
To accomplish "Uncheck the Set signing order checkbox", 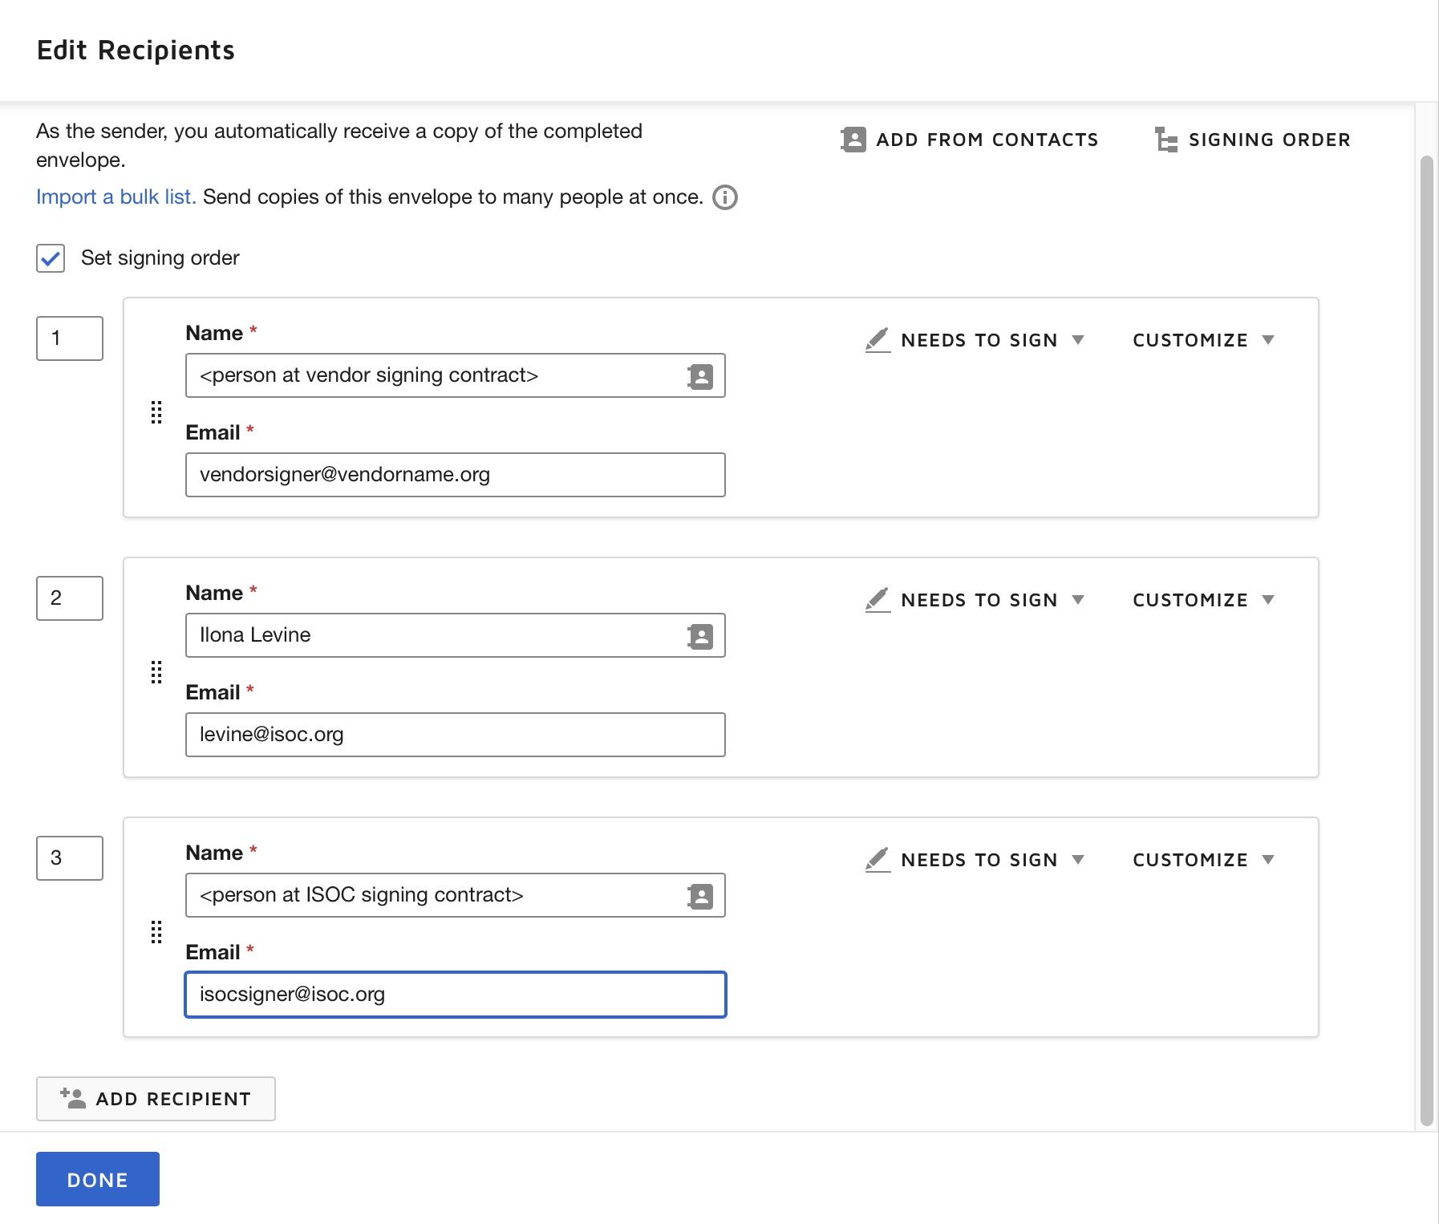I will point(51,258).
